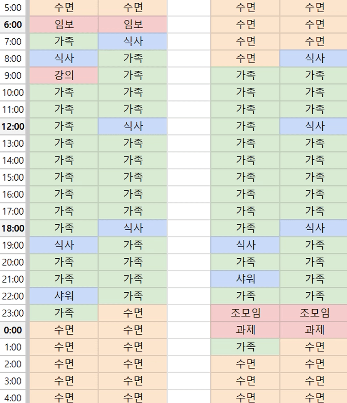Click the 식사 cell in the 7:00 row
The width and height of the screenshot is (347, 403).
click(x=133, y=42)
